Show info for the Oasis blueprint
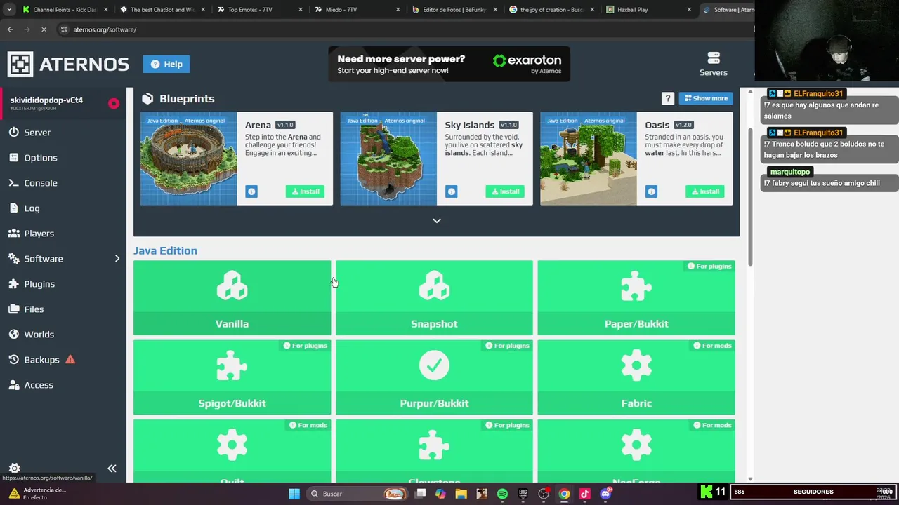This screenshot has height=505, width=899. tap(651, 191)
